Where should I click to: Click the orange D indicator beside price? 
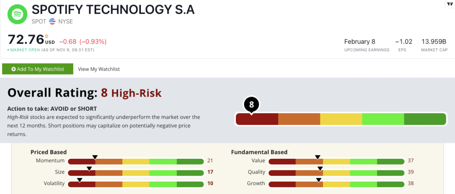coord(47,36)
